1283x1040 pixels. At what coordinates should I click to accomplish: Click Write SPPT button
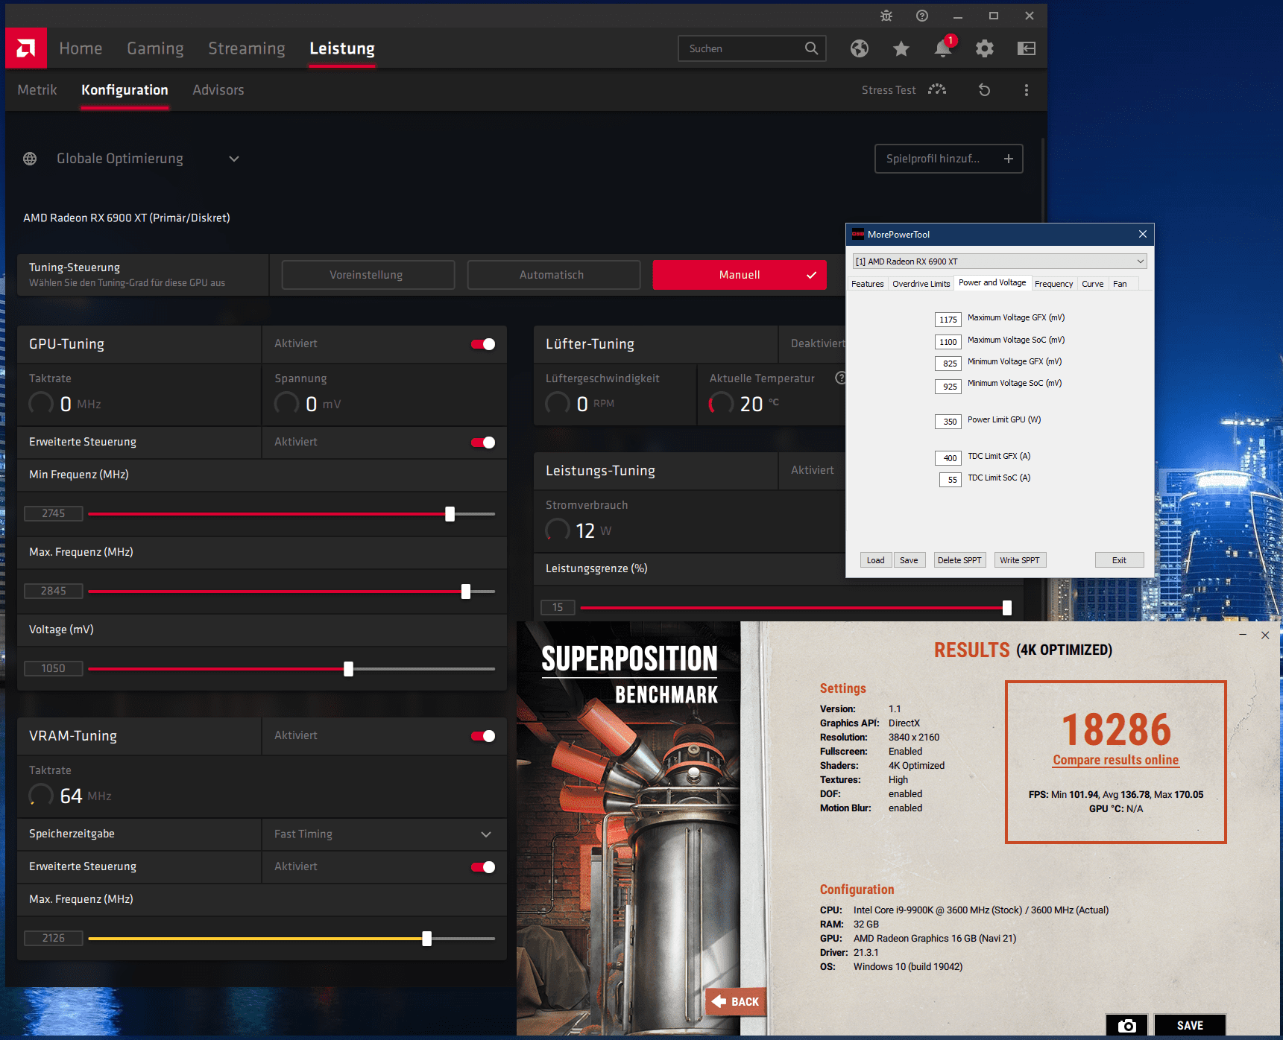1020,560
